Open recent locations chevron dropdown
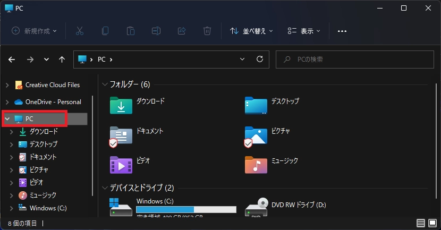Screen dimensions: 441x230 pyautogui.click(x=46, y=59)
